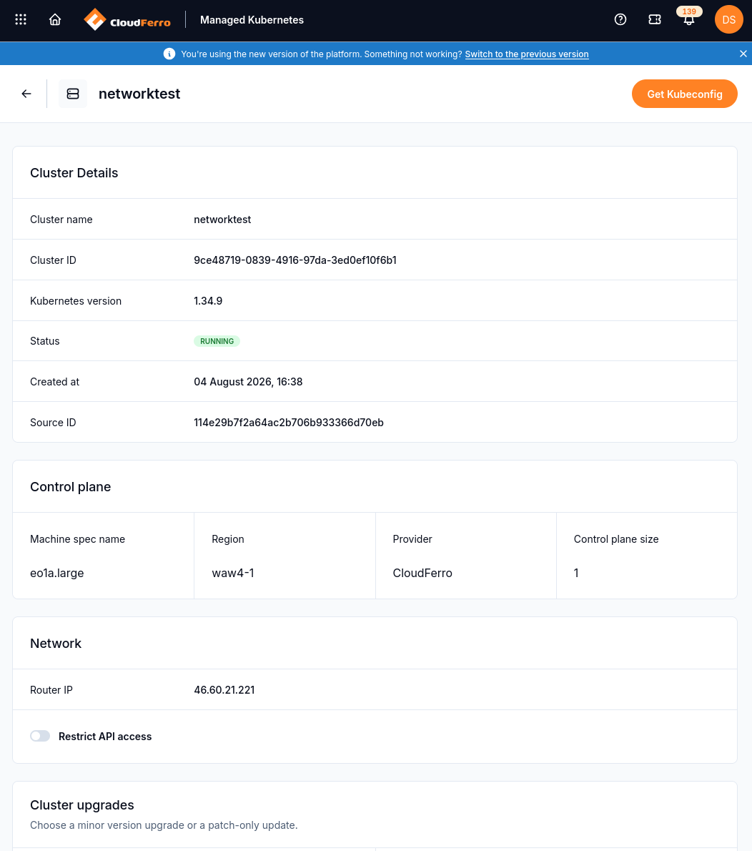Open the apps grid launcher
752x851 pixels.
tap(21, 19)
